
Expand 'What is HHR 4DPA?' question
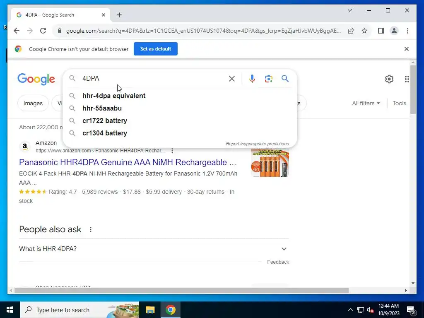click(154, 249)
